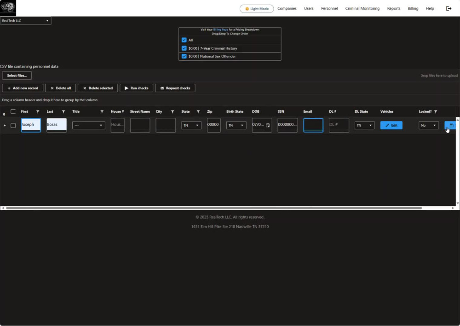Click the Email column header
Viewport: 460px width, 326px height.
[x=307, y=111]
